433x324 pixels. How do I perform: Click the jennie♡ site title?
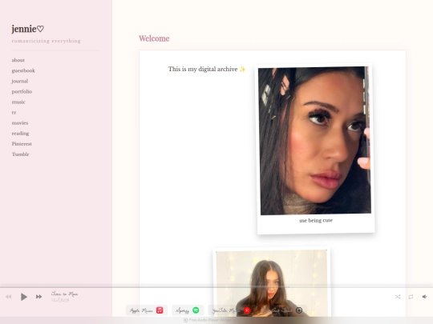click(x=27, y=29)
